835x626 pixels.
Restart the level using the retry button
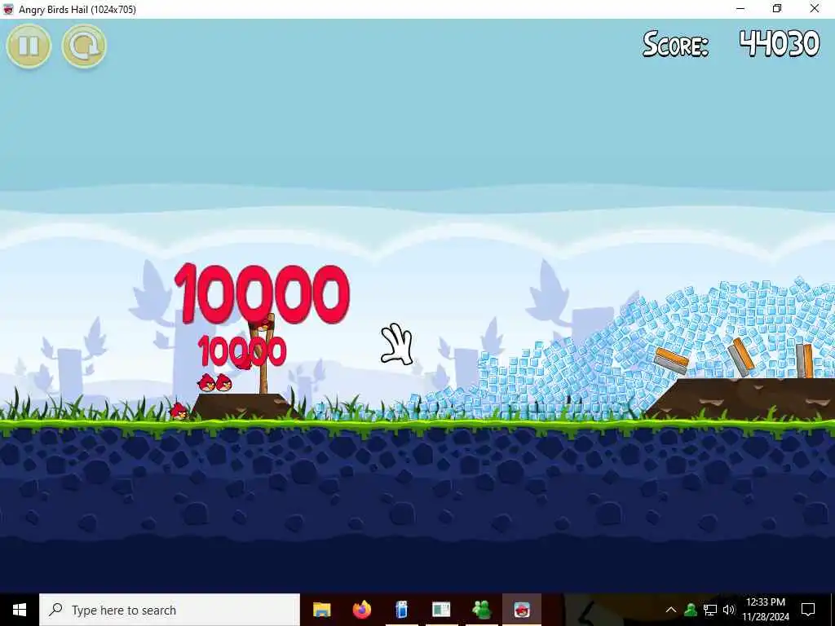pyautogui.click(x=84, y=46)
